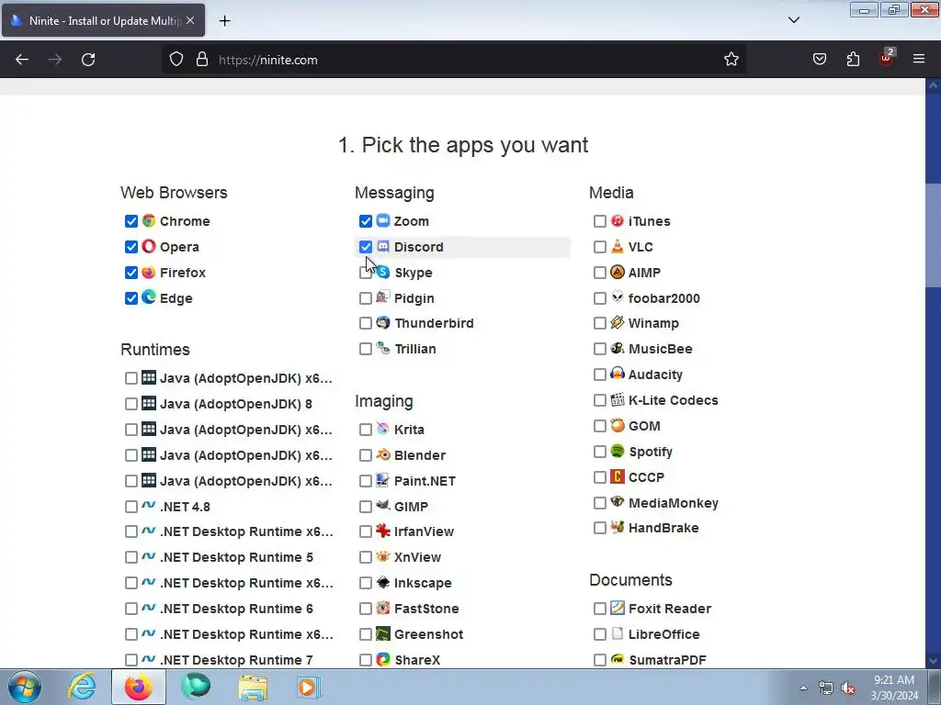
Task: Open the uBlock Origin extension icon
Action: point(887,58)
